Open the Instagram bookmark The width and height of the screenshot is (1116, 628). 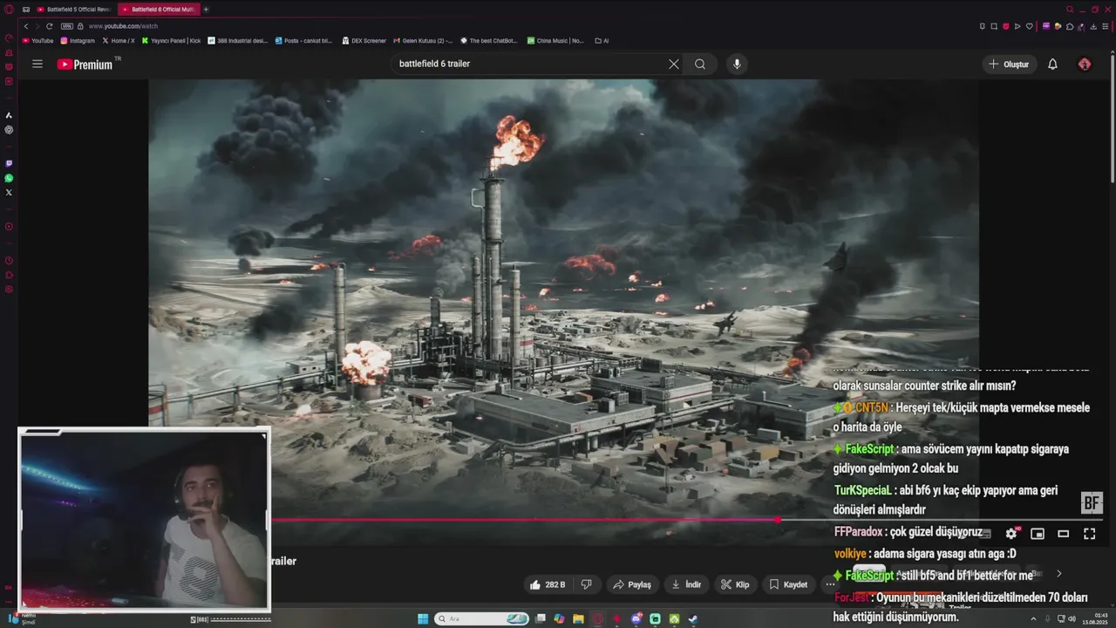coord(78,40)
